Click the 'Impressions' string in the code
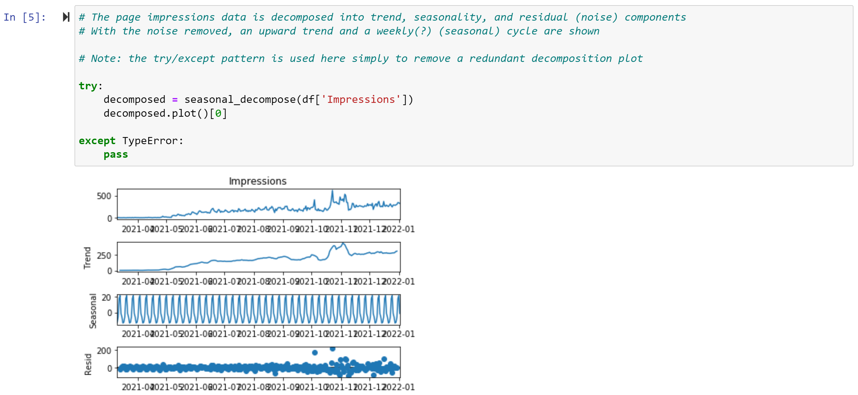Viewport: 858px width, 395px height. 361,100
